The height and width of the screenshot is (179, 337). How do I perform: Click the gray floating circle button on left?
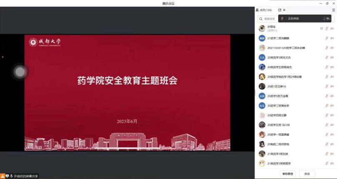[x=20, y=72]
